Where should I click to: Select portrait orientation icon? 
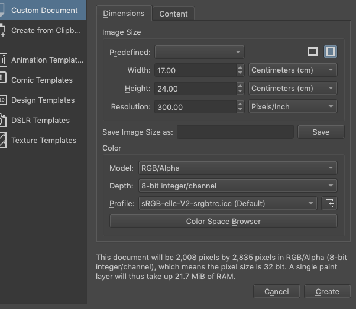pyautogui.click(x=330, y=52)
